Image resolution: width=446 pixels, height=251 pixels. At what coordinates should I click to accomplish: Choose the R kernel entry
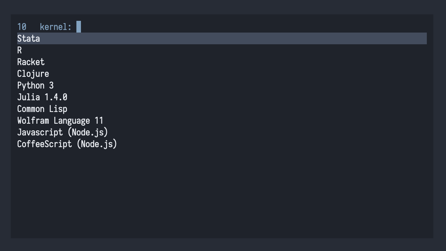point(20,50)
